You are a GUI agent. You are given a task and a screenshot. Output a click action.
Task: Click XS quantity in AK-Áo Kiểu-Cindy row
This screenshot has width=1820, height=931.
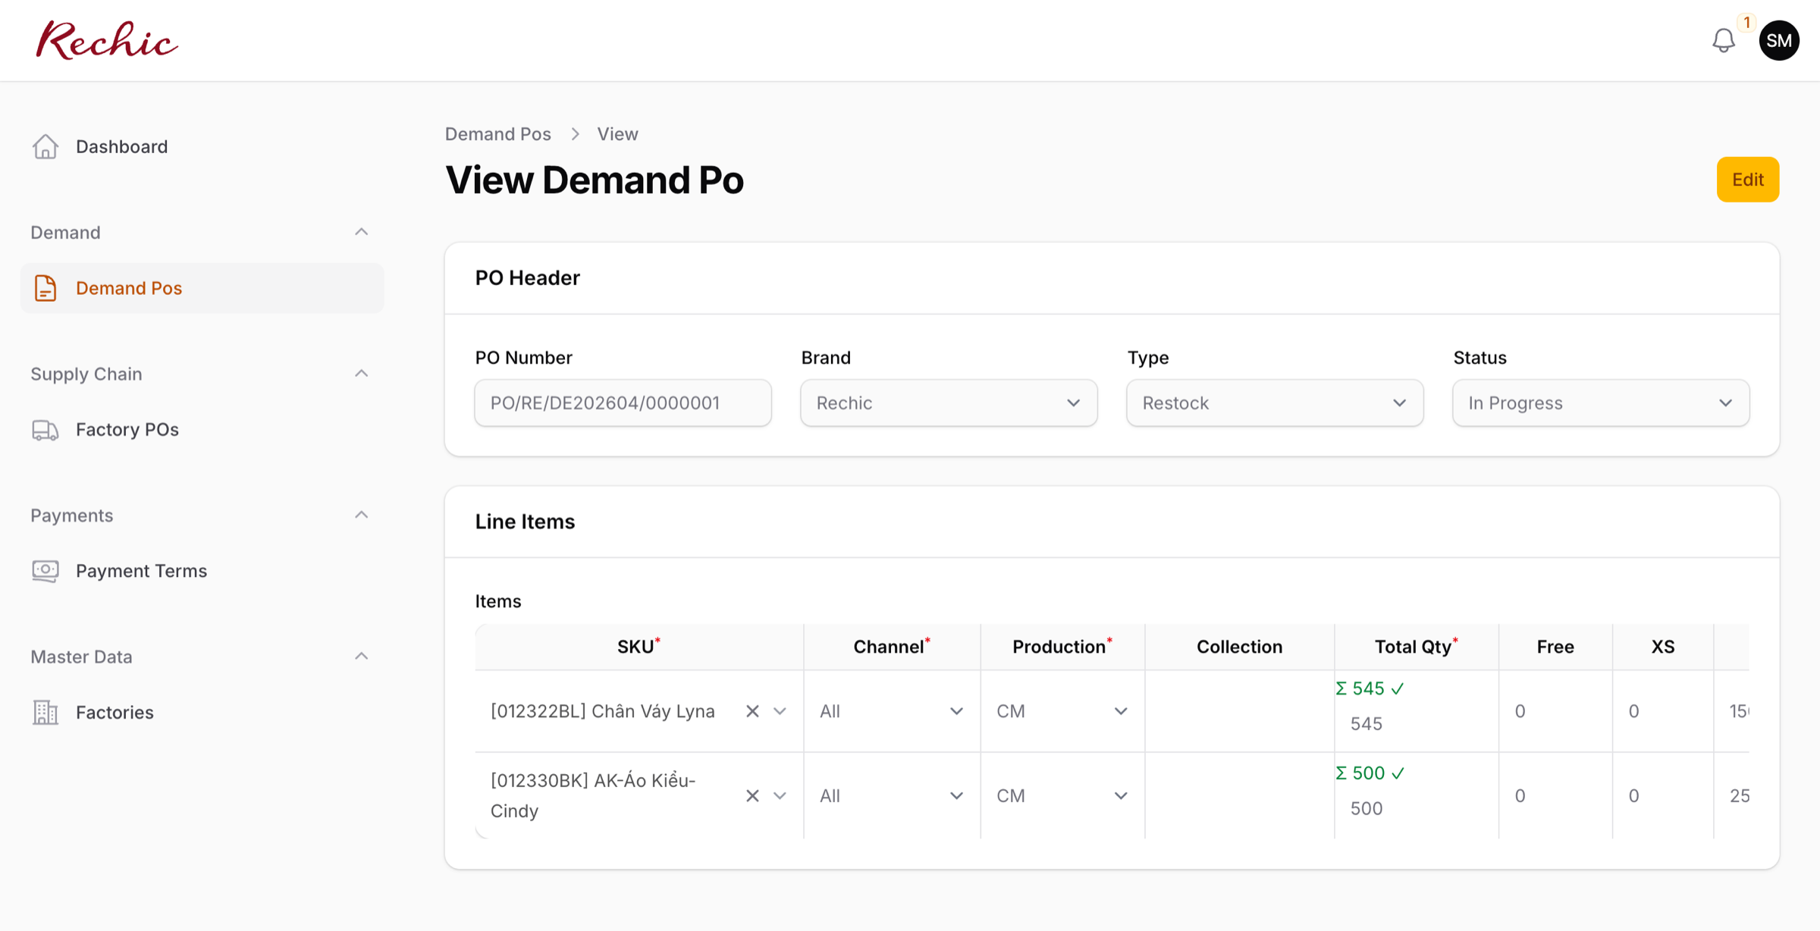click(x=1662, y=795)
